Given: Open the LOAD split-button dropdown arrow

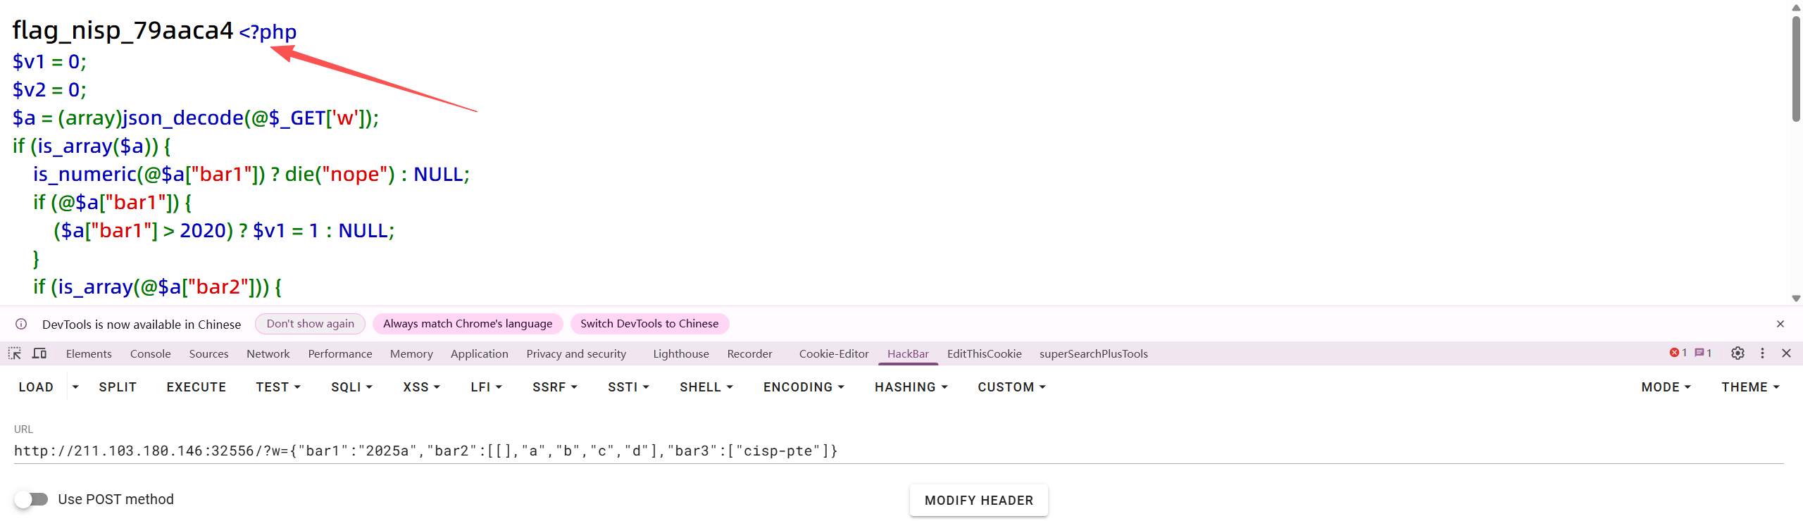Looking at the screenshot, I should coord(75,387).
